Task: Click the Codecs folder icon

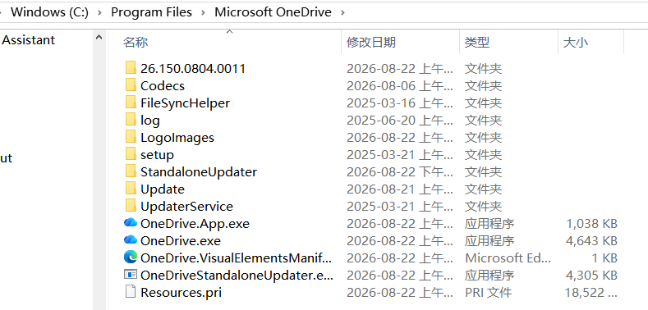Action: [x=131, y=85]
